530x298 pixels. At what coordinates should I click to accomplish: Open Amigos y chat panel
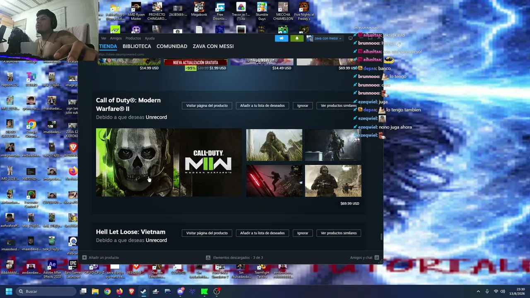(364, 257)
